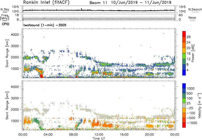The image size is (202, 140).
Task: Click the '-1000' label on Velocity colorbar
Action: point(192,123)
